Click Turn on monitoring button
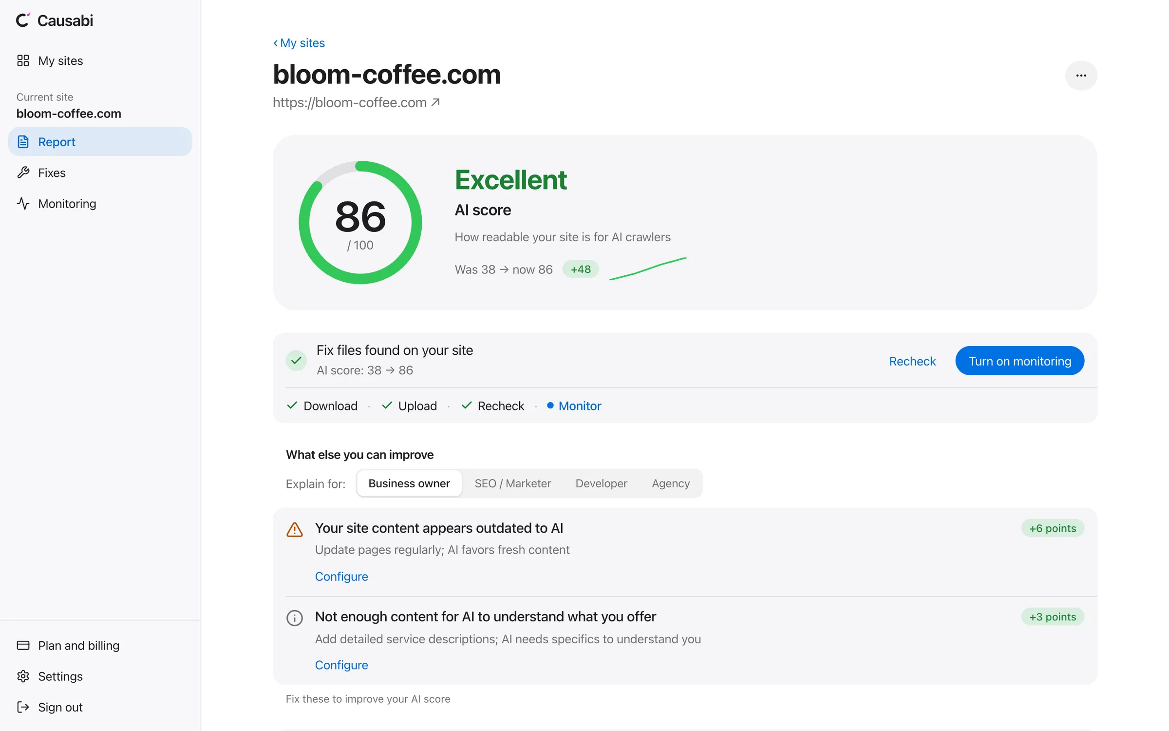This screenshot has height=731, width=1169. coord(1019,361)
